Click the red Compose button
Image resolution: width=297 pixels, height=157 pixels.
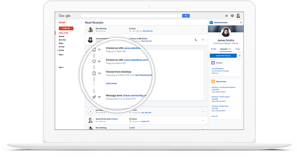tap(66, 28)
